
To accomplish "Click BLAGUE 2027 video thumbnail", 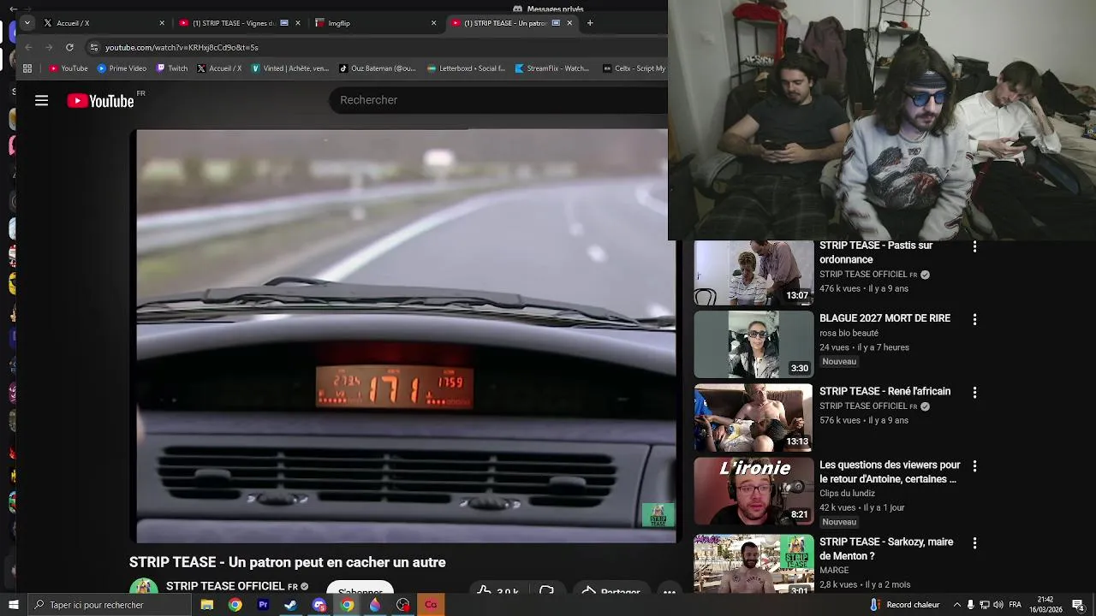I will coord(753,344).
